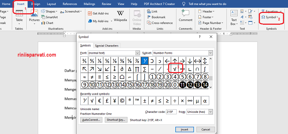This screenshot has height=134, width=288.
Task: Click the Shortcut Key... button
Action: coord(116,120)
